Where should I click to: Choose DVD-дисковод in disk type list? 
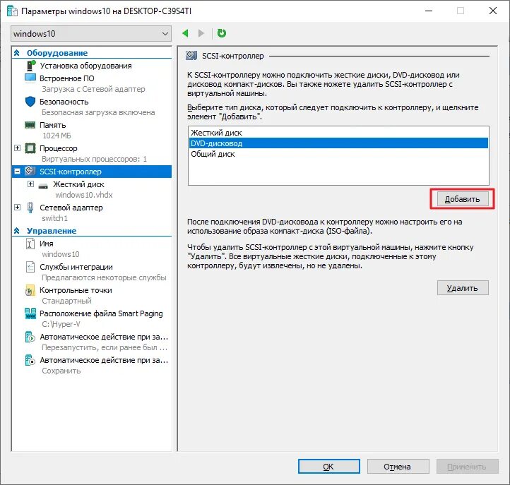[x=338, y=143]
